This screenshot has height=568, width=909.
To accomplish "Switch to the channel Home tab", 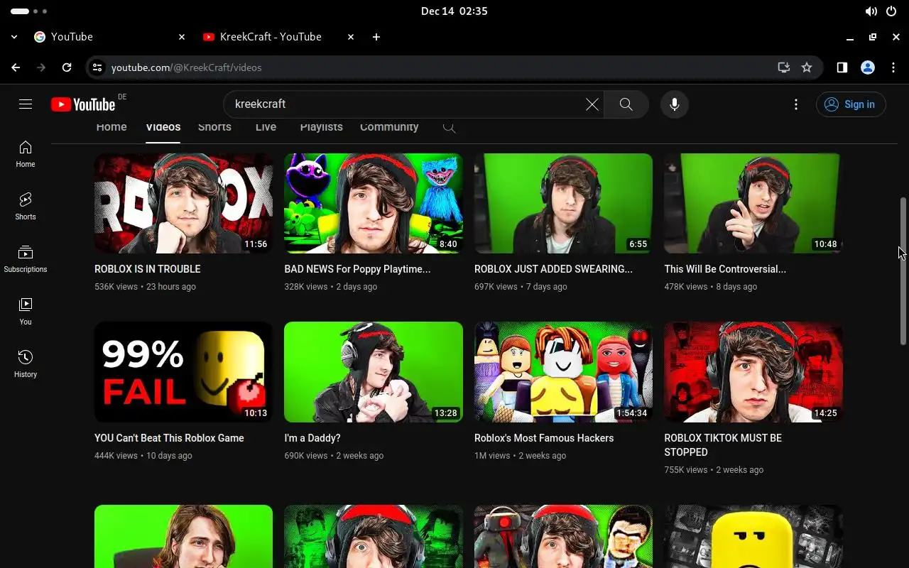I will pos(111,127).
